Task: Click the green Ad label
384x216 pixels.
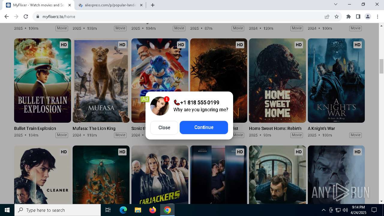Action: (145, 99)
